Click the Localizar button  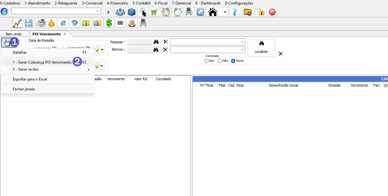pos(261,48)
